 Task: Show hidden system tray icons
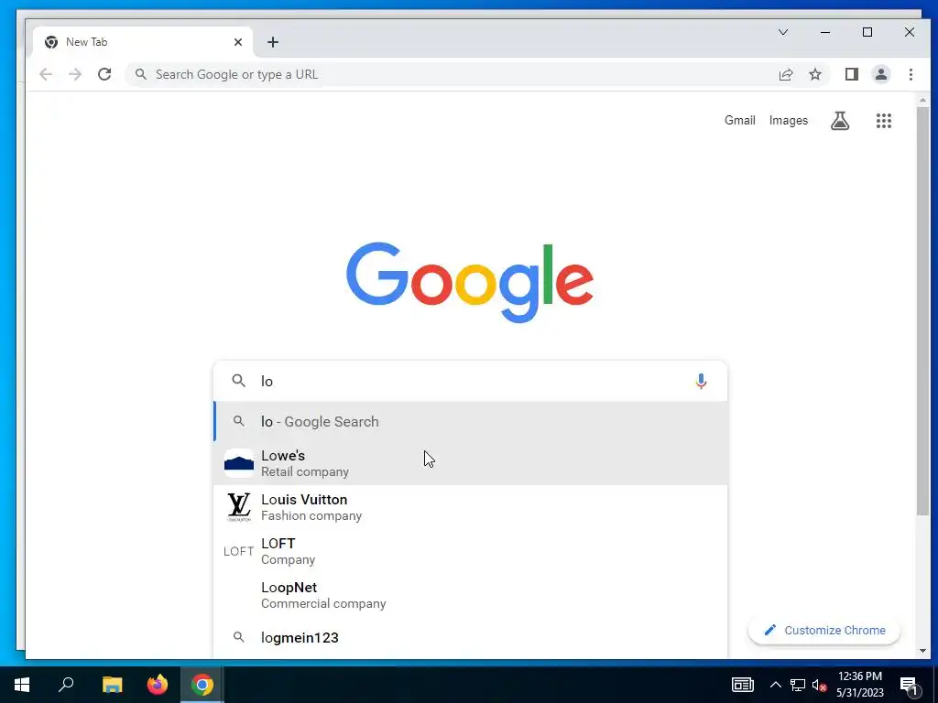pos(775,685)
